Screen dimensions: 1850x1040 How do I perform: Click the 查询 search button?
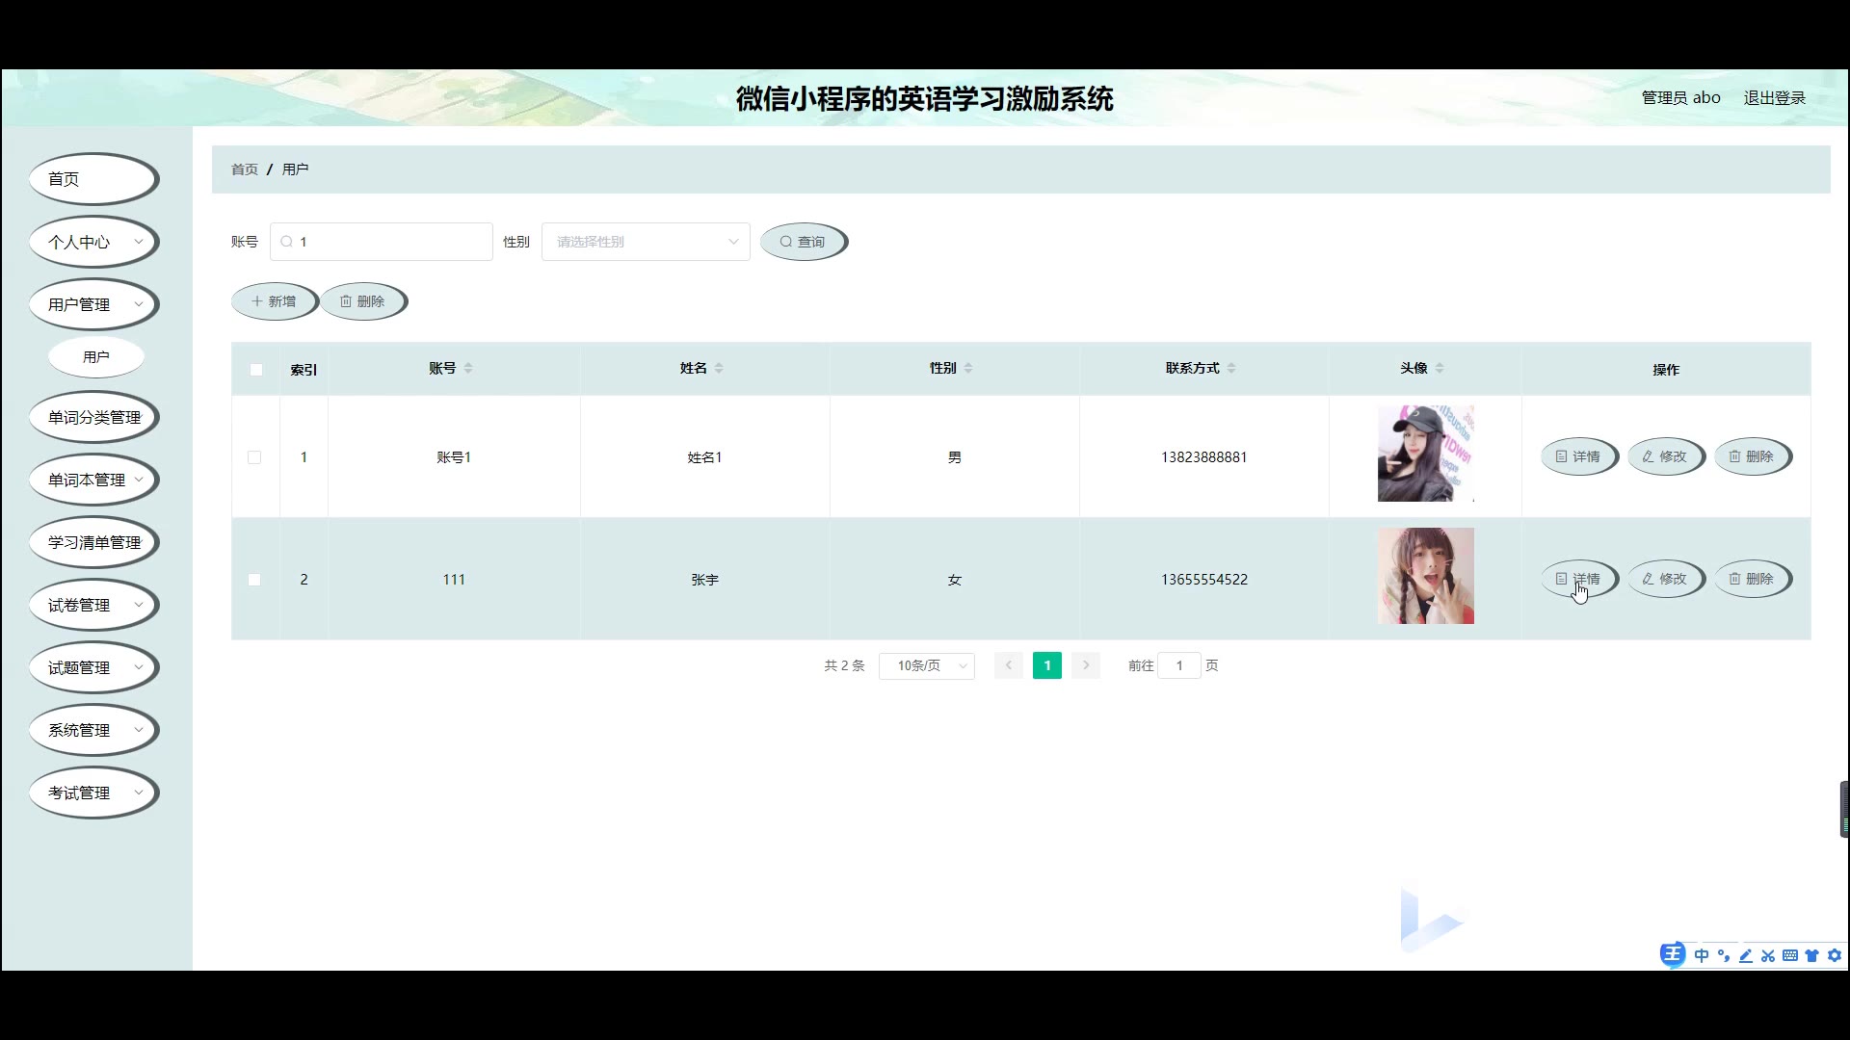pos(804,242)
